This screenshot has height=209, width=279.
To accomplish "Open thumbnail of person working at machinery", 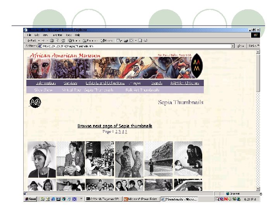I will [100, 159].
